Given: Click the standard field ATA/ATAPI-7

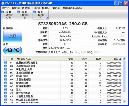Looking at the screenshot, I should [x=87, y=48].
